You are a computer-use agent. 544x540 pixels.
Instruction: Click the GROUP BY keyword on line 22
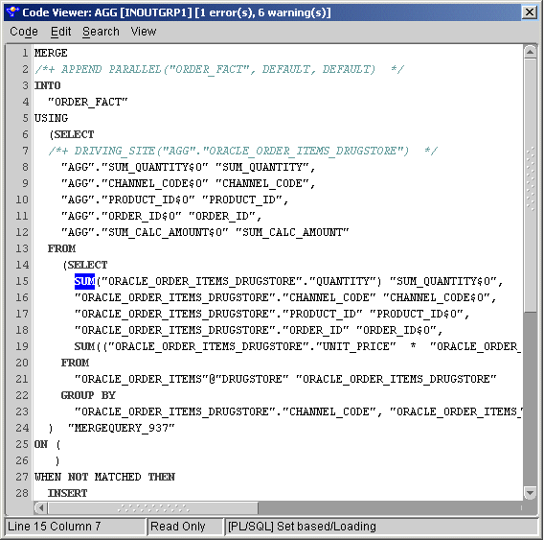88,395
